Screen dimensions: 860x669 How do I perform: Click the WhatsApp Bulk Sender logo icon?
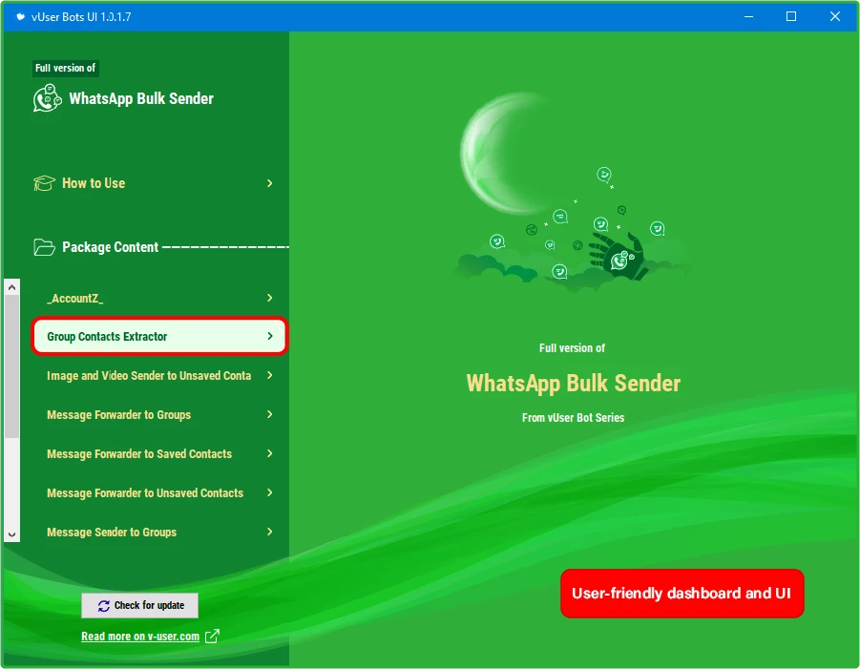pos(47,98)
